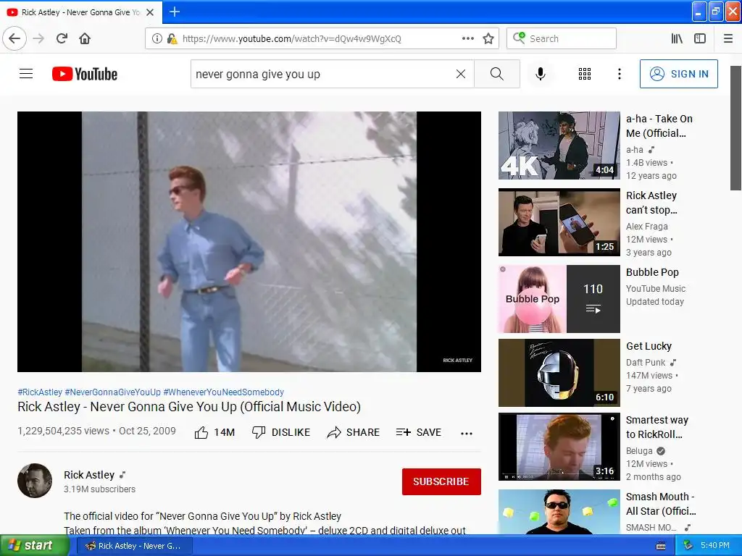Image resolution: width=742 pixels, height=556 pixels.
Task: Submit search with the magnifying glass button
Action: tap(497, 74)
